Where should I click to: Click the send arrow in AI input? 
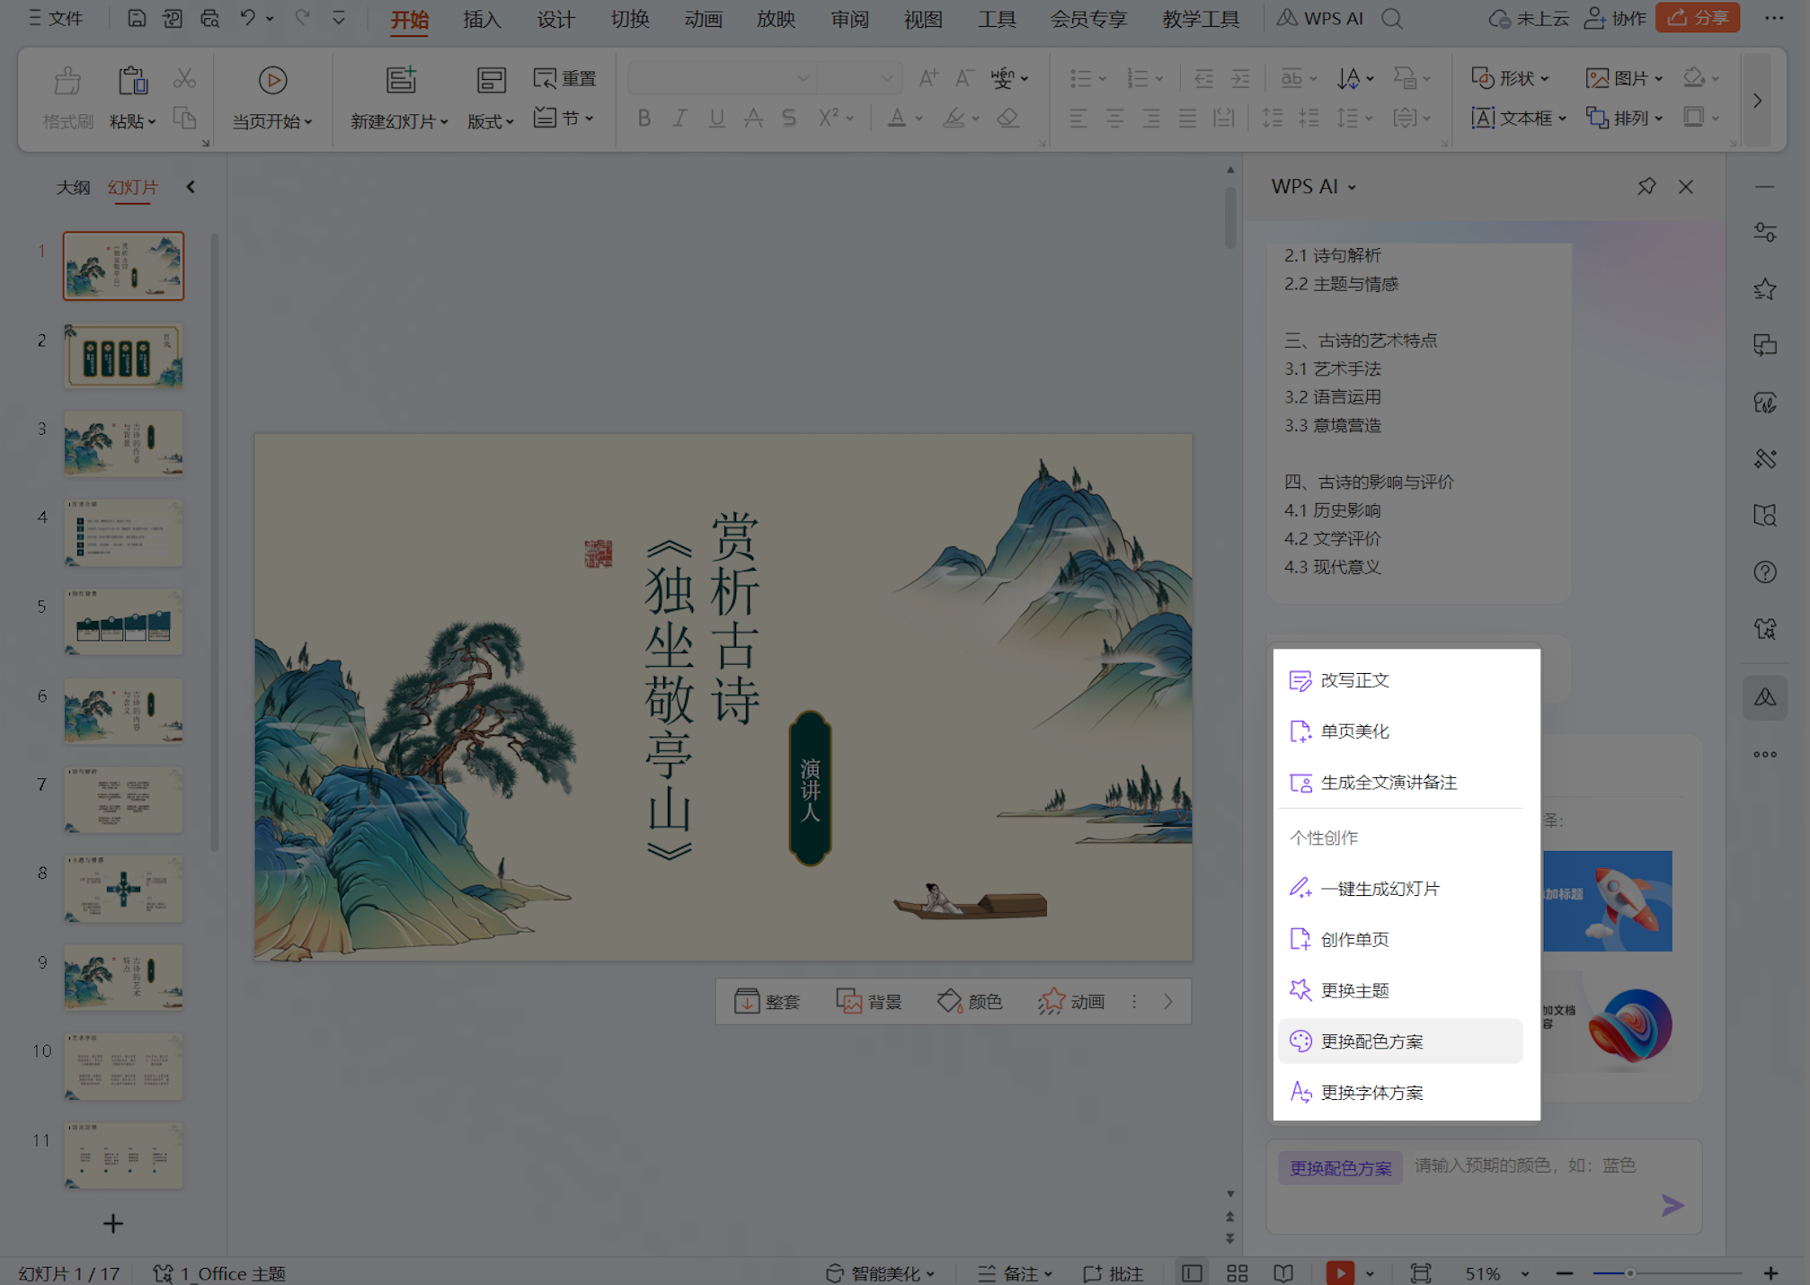(x=1672, y=1205)
